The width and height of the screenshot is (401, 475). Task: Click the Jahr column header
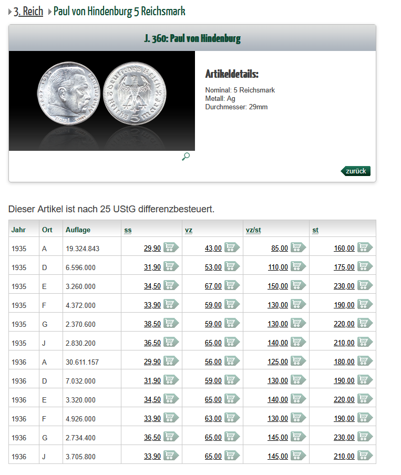pos(18,230)
